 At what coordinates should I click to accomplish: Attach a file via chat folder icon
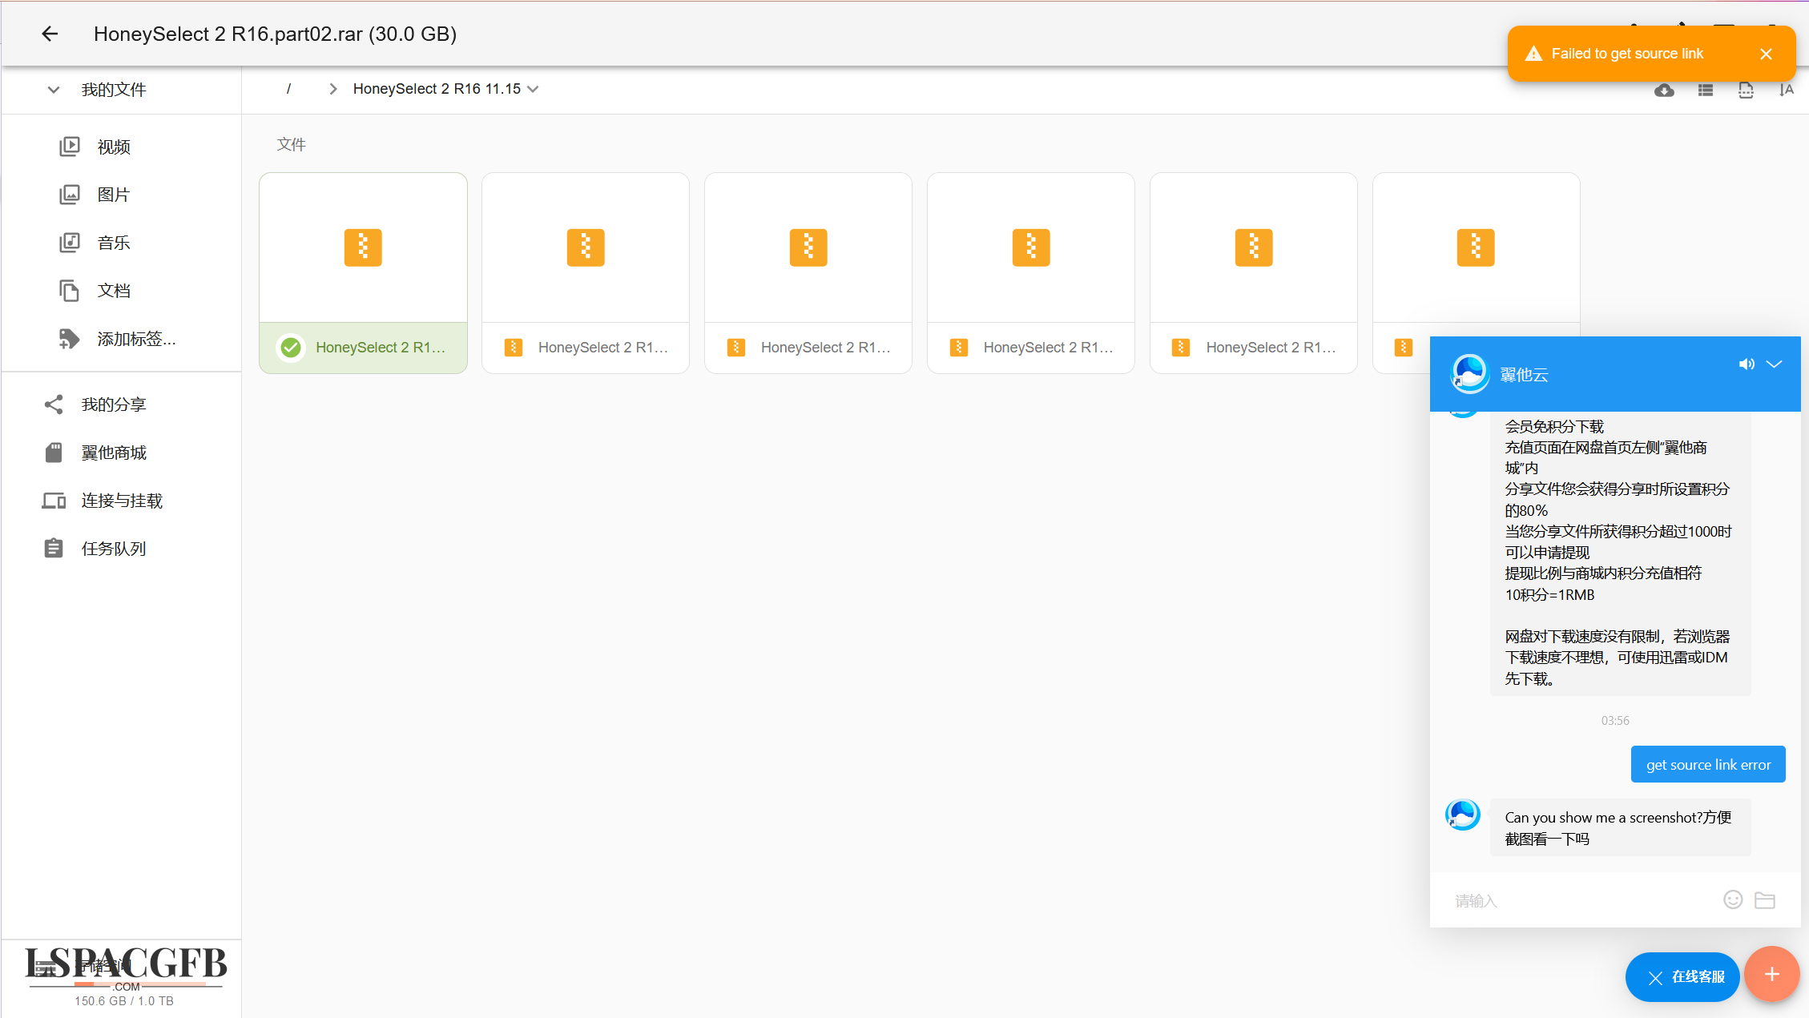pyautogui.click(x=1764, y=899)
